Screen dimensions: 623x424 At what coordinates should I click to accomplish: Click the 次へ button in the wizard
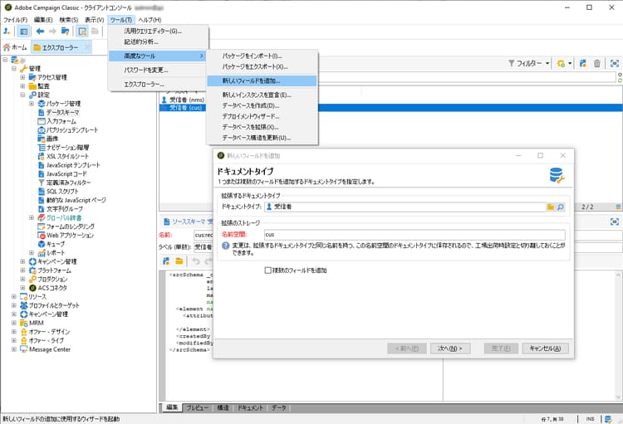pyautogui.click(x=450, y=348)
